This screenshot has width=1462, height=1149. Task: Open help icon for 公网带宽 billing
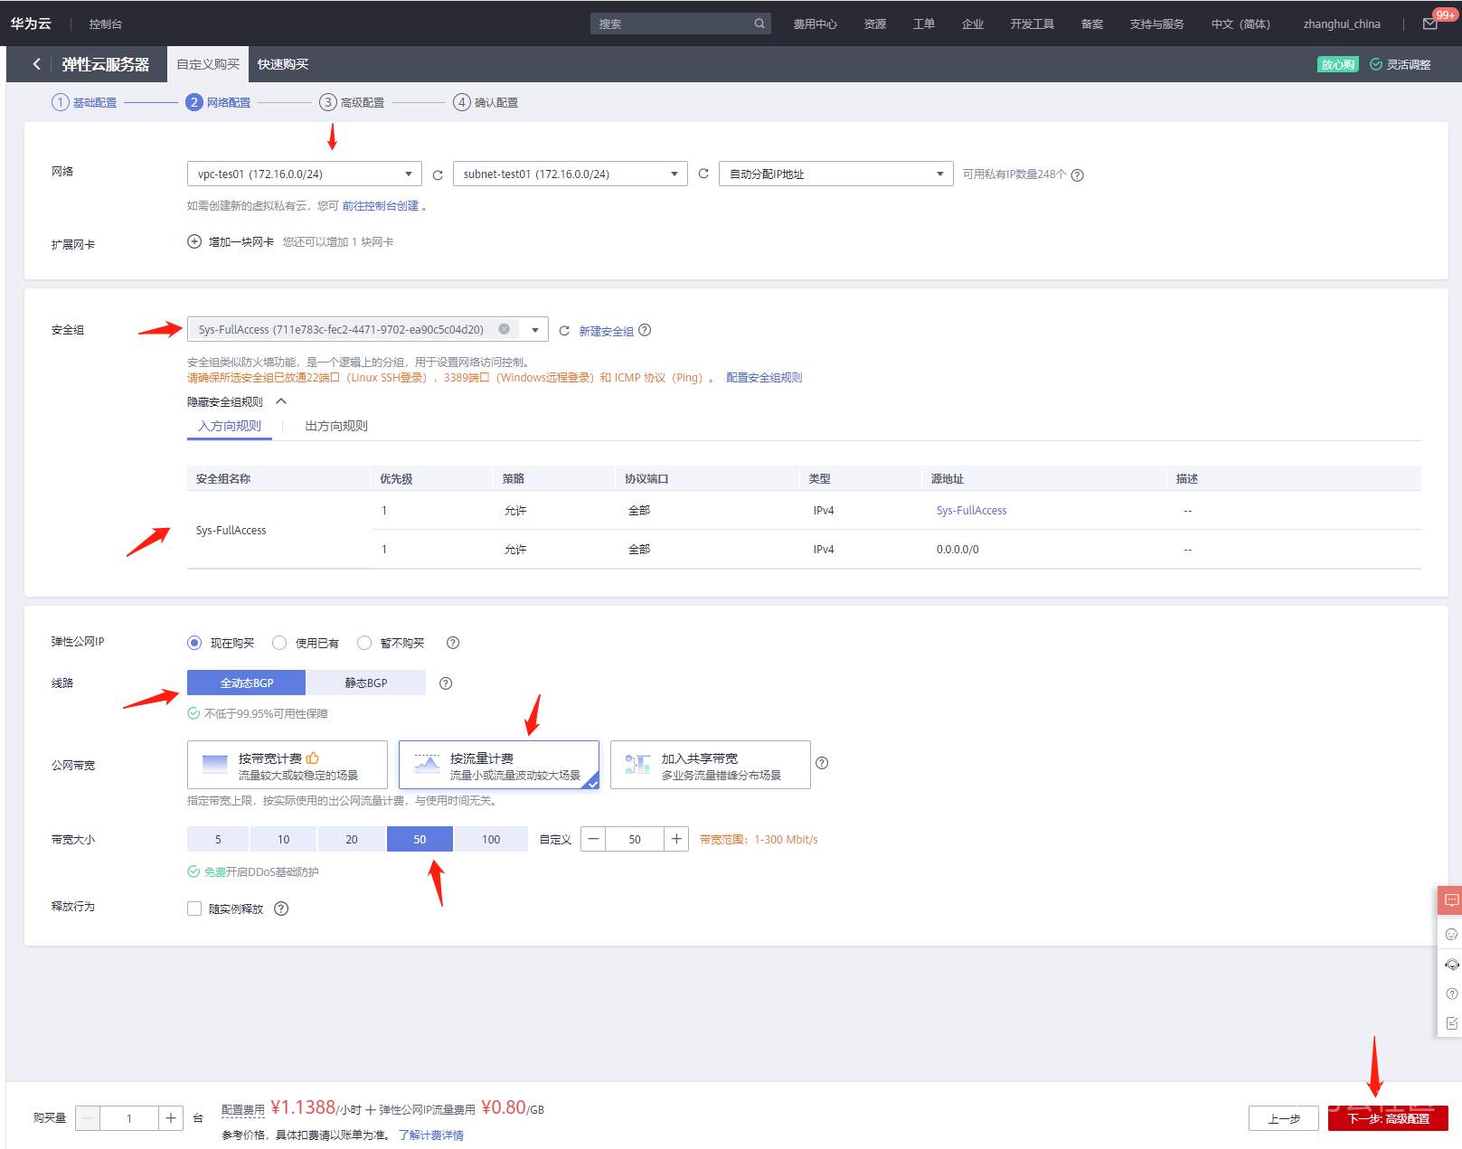[822, 763]
